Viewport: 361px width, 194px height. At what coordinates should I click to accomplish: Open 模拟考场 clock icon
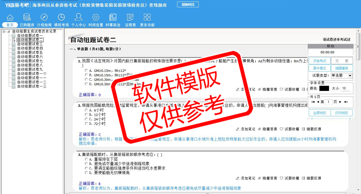[x=61, y=18]
